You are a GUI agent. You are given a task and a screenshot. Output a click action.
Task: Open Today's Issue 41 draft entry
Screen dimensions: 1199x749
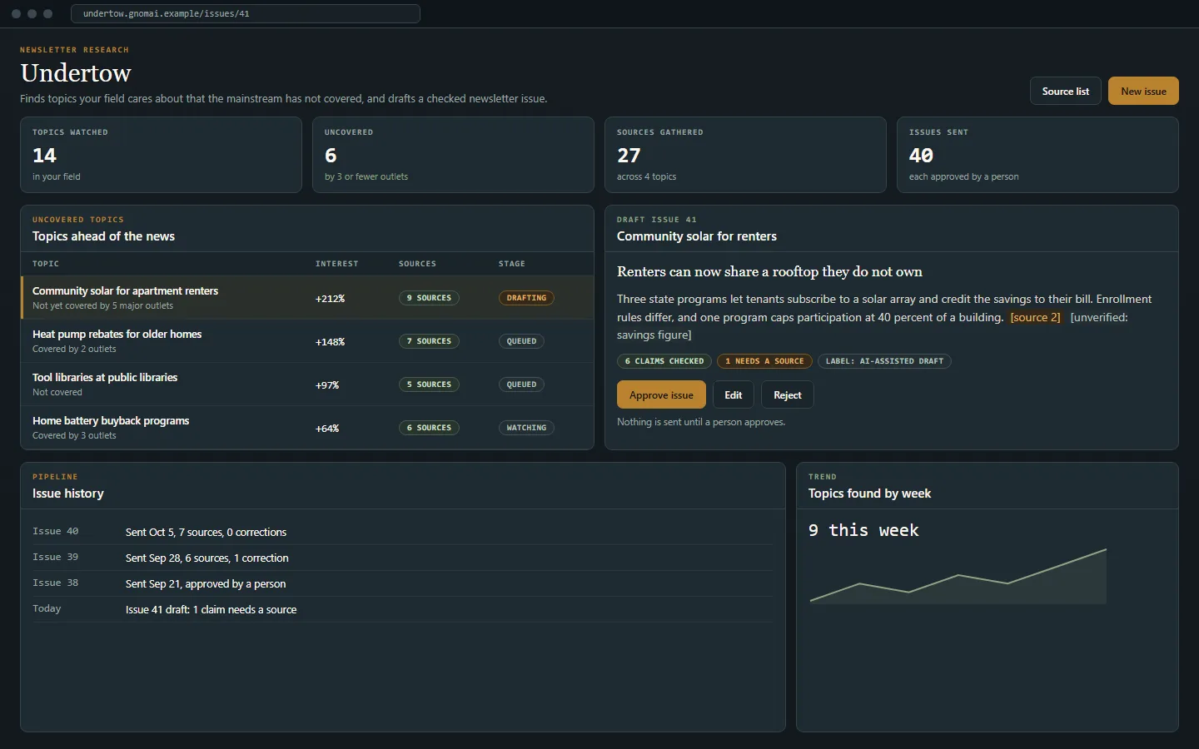pos(403,609)
